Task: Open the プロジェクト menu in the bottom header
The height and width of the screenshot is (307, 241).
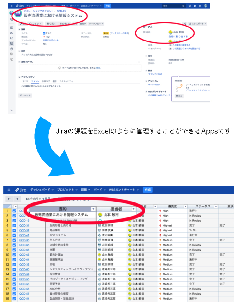Action: point(67,190)
